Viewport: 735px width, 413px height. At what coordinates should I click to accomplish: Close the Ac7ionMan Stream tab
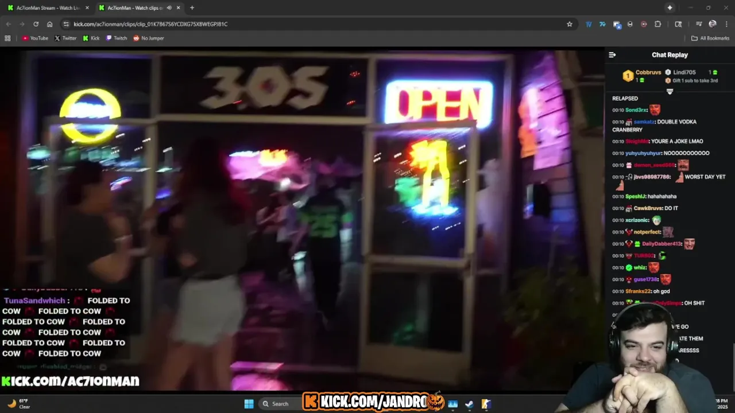point(87,7)
